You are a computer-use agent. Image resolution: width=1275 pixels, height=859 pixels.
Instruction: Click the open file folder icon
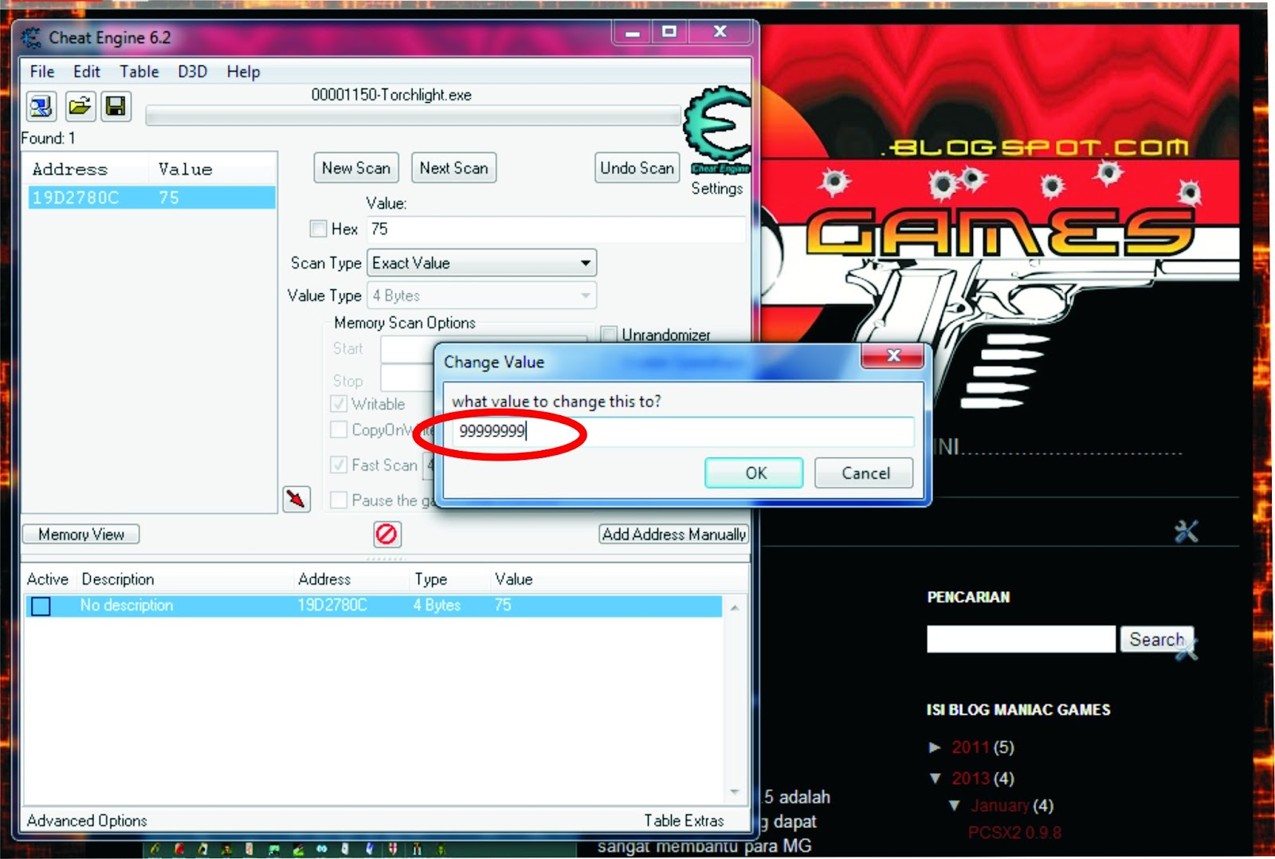[80, 106]
